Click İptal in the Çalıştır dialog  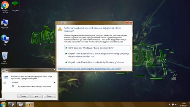(x=37, y=96)
